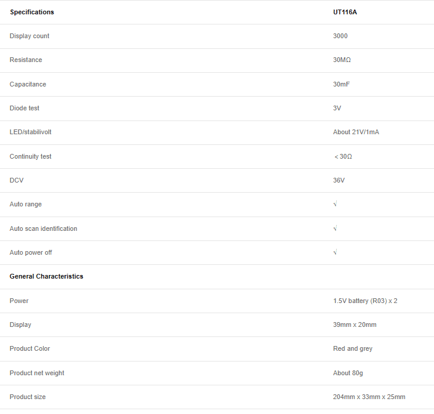Select the About 21V/1mA value
Screen dimensions: 434x414
356,132
